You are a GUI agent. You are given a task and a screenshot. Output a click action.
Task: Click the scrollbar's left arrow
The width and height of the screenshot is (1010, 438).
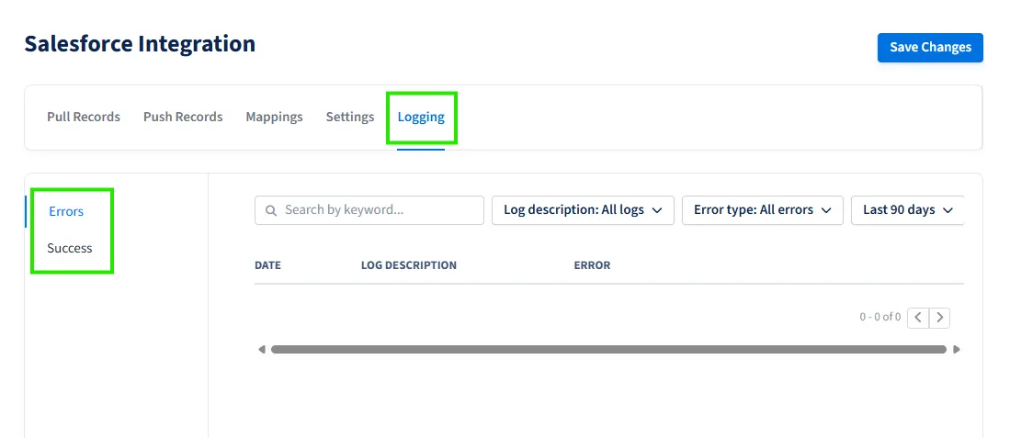point(262,349)
